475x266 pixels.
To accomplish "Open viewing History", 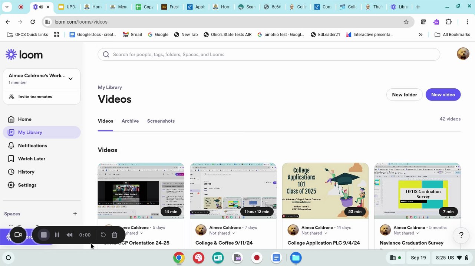I will click(x=42, y=172).
